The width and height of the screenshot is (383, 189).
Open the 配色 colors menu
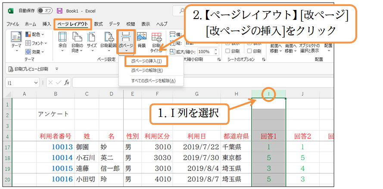pyautogui.click(x=35, y=35)
